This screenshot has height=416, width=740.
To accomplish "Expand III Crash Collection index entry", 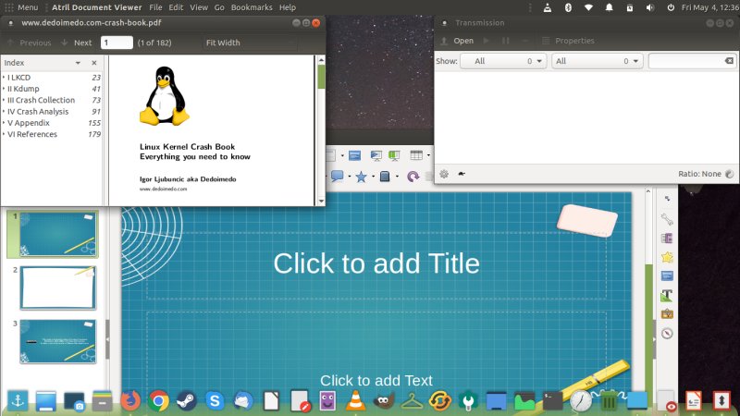I will tap(4, 100).
